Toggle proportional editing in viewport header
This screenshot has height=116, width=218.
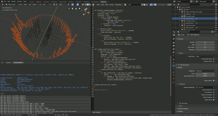(61, 5)
